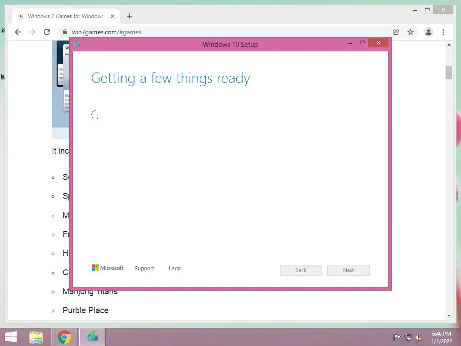Minimize the Chrome window
The width and height of the screenshot is (461, 346).
[415, 10]
